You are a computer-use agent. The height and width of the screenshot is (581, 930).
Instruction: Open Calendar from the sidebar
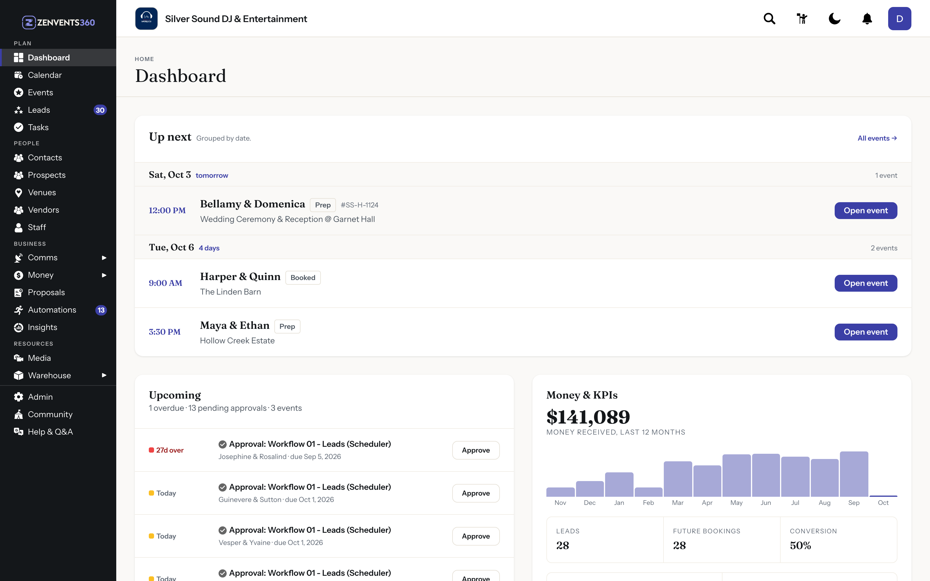coord(58,75)
